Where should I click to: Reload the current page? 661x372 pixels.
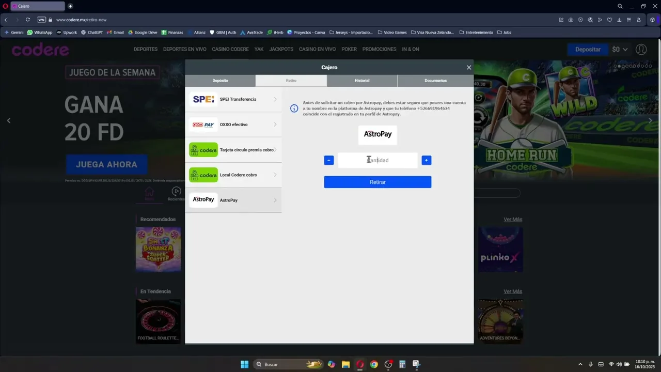point(27,20)
